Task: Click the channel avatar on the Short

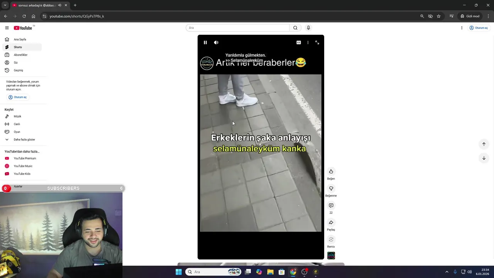Action: click(207, 63)
